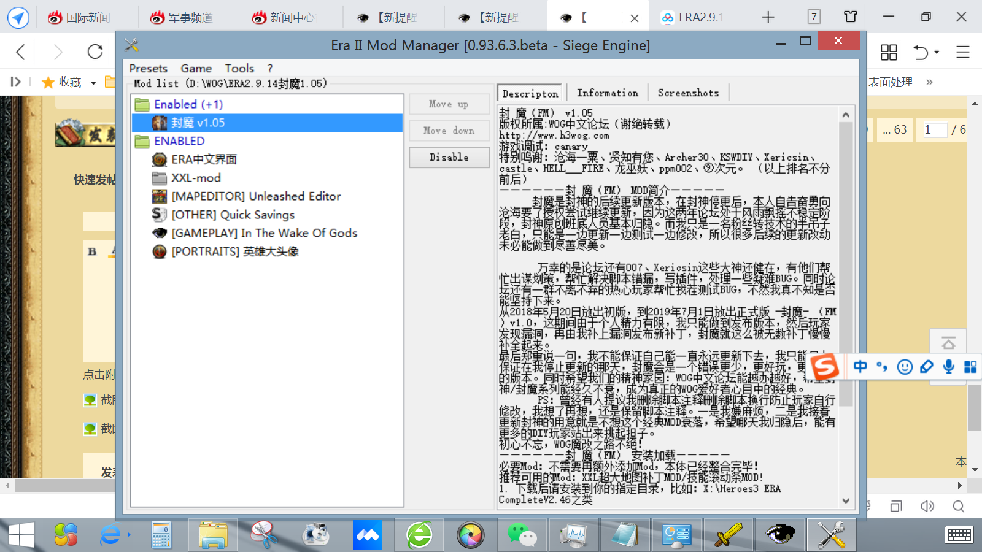Viewport: 982px width, 552px height.
Task: Click the Sogou IME microphone icon
Action: (x=949, y=367)
